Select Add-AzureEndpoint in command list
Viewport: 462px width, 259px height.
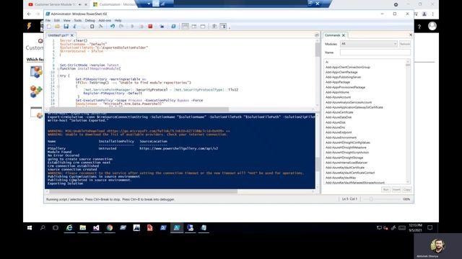click(x=339, y=132)
